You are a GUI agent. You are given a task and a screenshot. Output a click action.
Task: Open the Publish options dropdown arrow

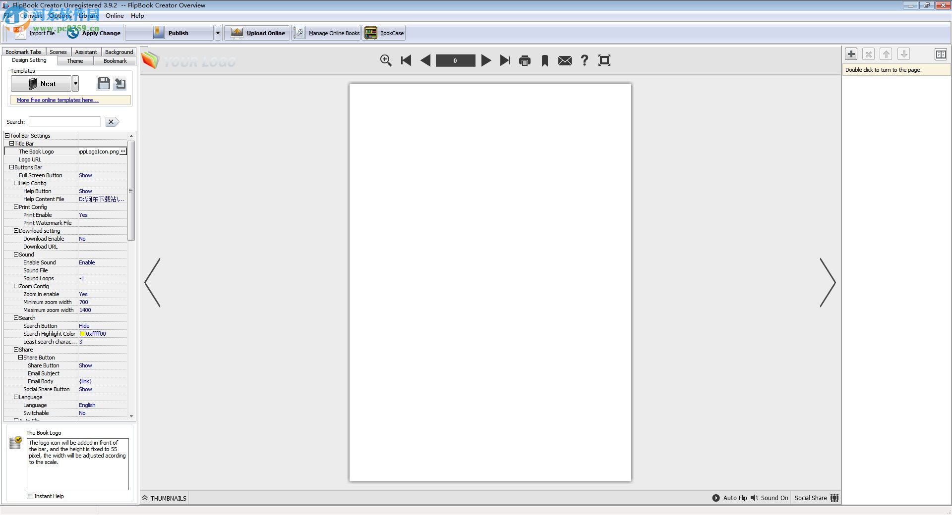click(218, 33)
